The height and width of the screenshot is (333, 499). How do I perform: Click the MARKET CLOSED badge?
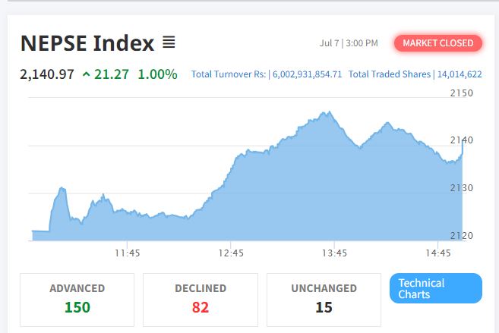437,43
